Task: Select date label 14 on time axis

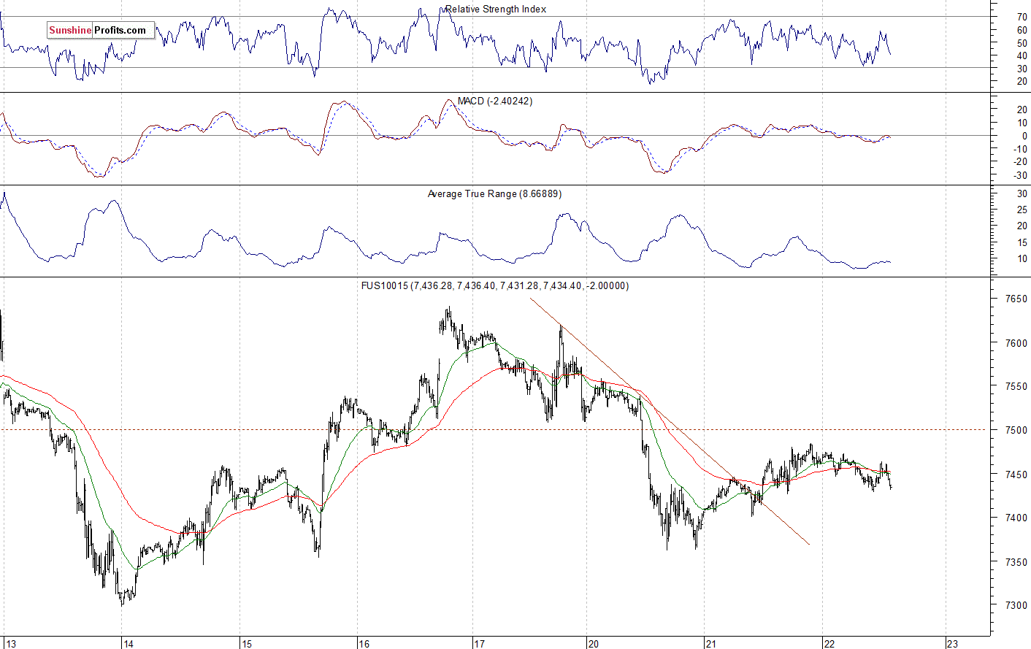Action: coord(128,643)
